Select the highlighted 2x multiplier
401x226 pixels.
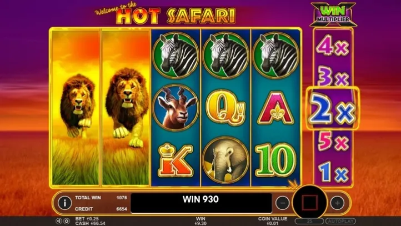point(333,108)
